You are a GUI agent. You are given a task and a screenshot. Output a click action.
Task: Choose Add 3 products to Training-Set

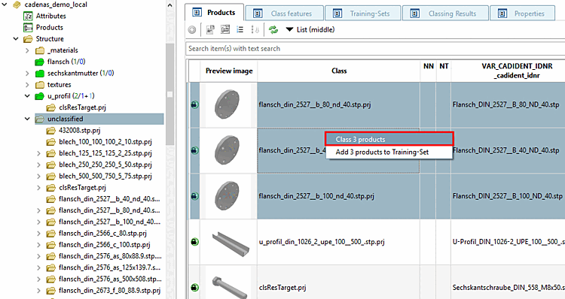(389, 152)
